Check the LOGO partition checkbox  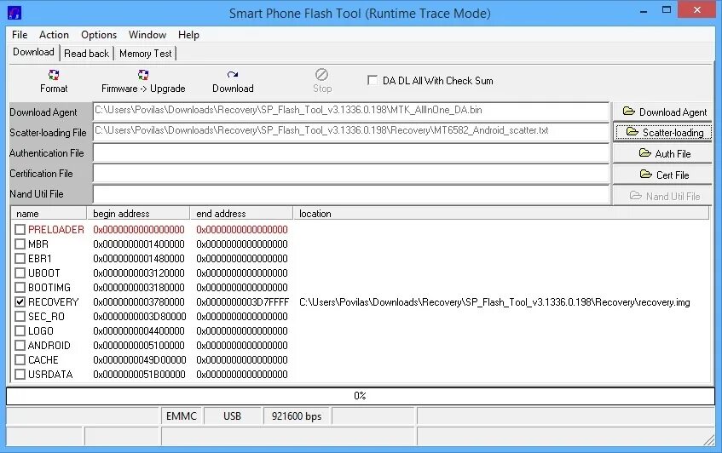(x=20, y=330)
